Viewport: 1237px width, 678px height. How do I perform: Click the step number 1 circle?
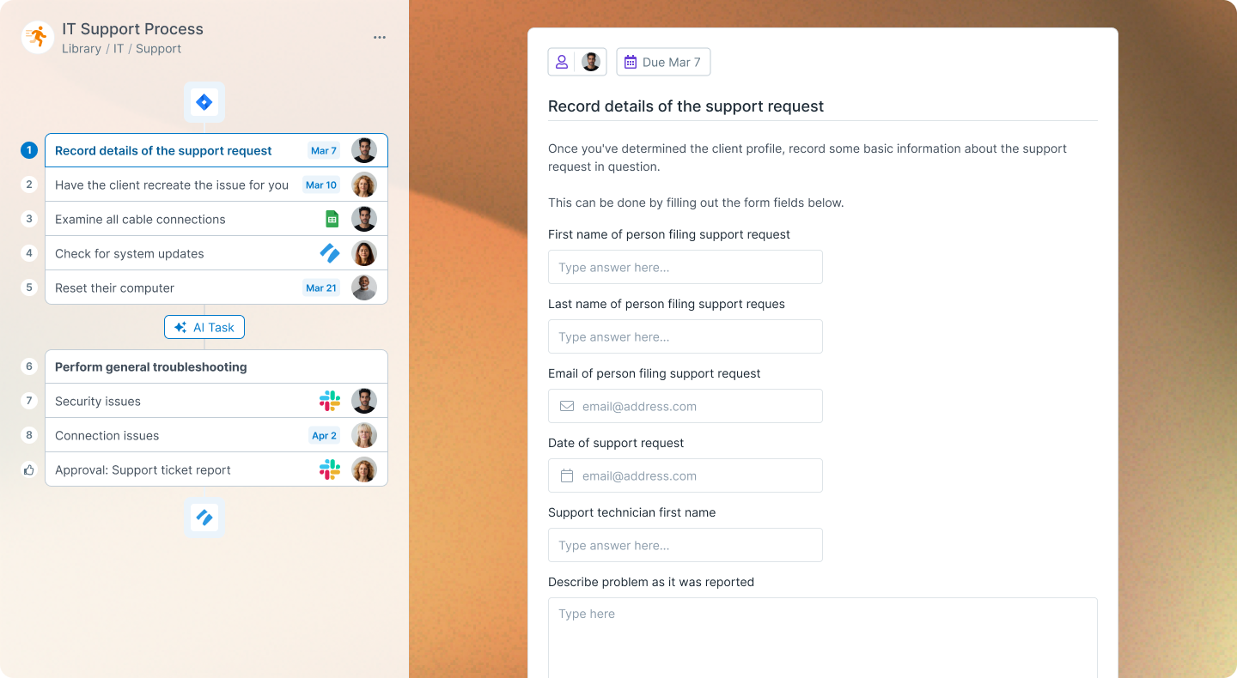pyautogui.click(x=29, y=150)
